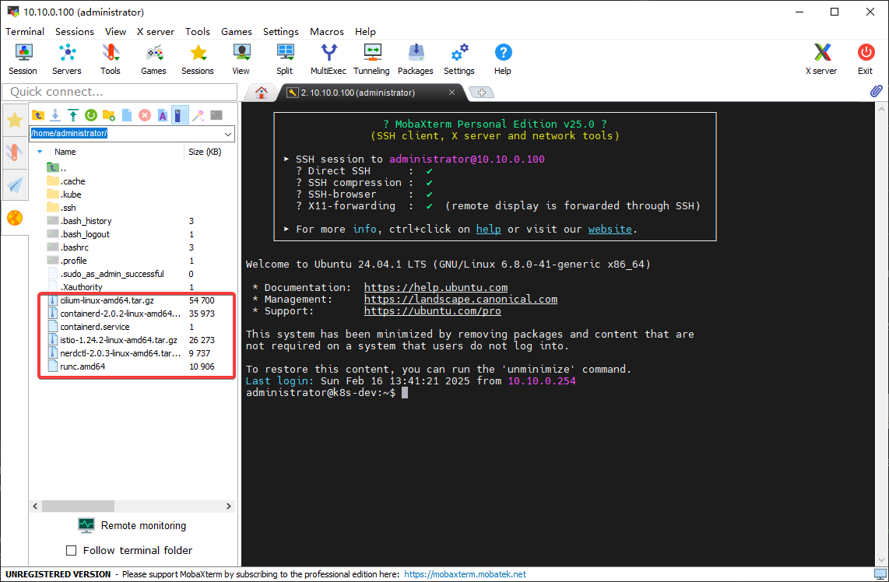
Task: Click the file list horizontal scrollbar thumb
Action: pyautogui.click(x=79, y=506)
